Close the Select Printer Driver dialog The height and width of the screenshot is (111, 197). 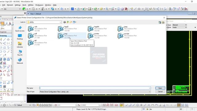click(164, 18)
